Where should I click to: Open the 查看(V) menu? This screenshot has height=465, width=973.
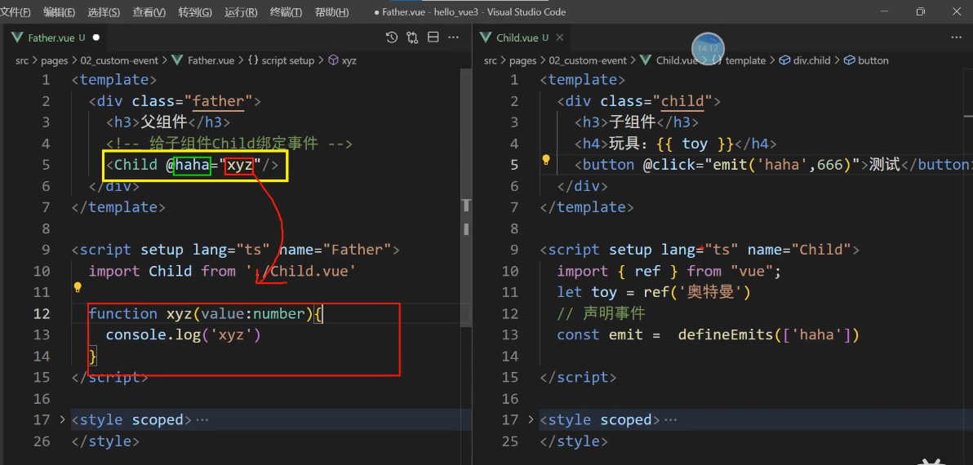149,11
